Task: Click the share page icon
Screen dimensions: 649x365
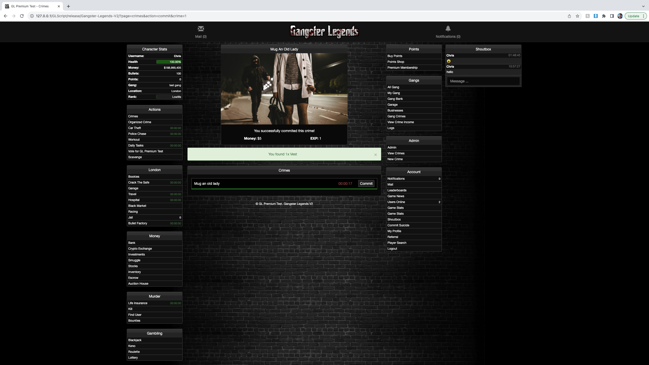Action: click(569, 16)
